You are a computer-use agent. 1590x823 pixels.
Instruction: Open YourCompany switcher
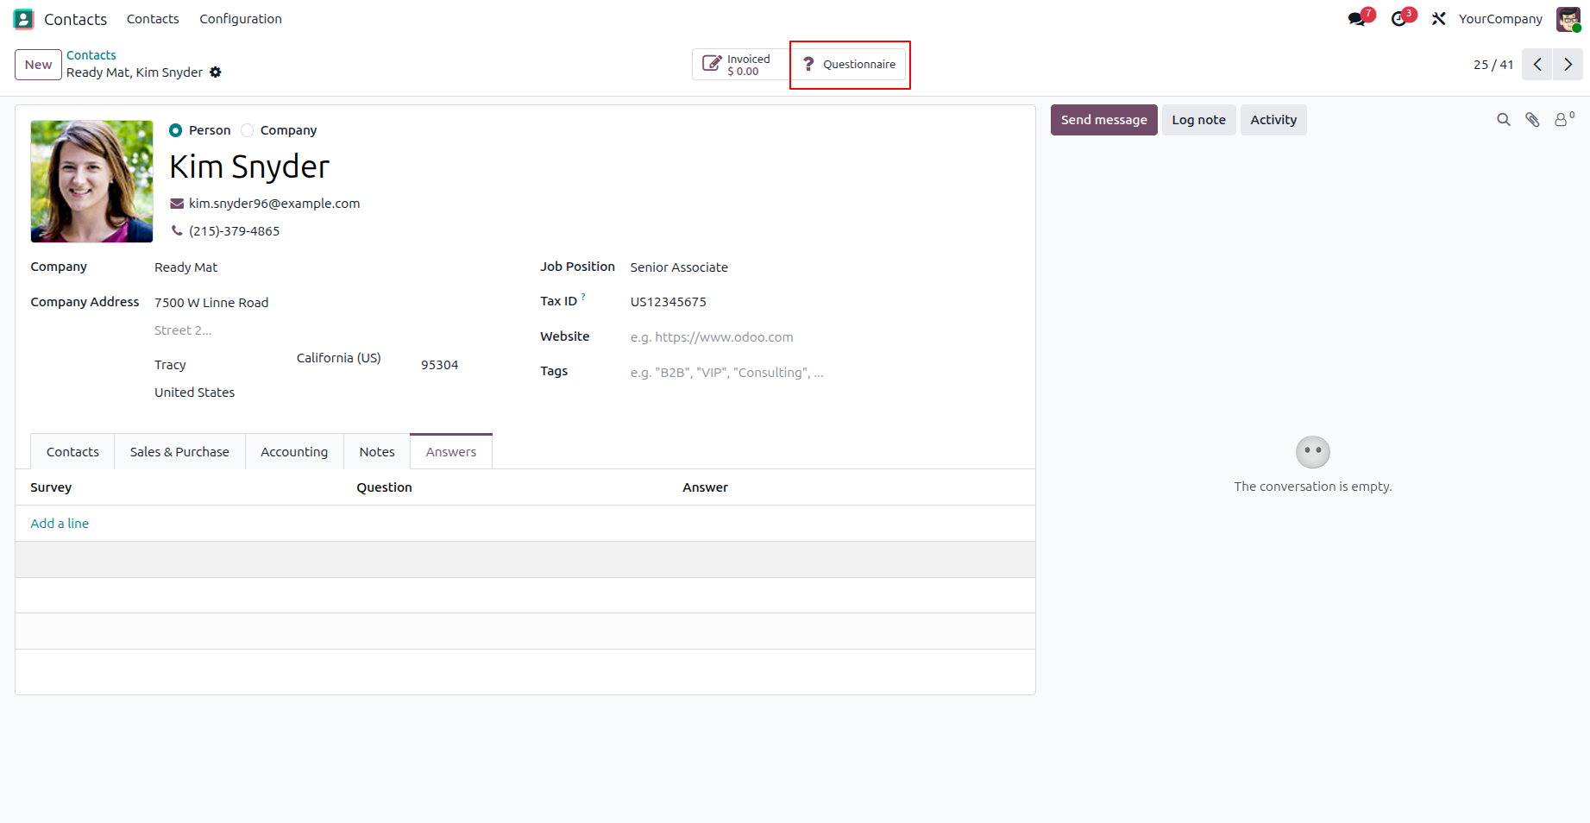pyautogui.click(x=1500, y=19)
